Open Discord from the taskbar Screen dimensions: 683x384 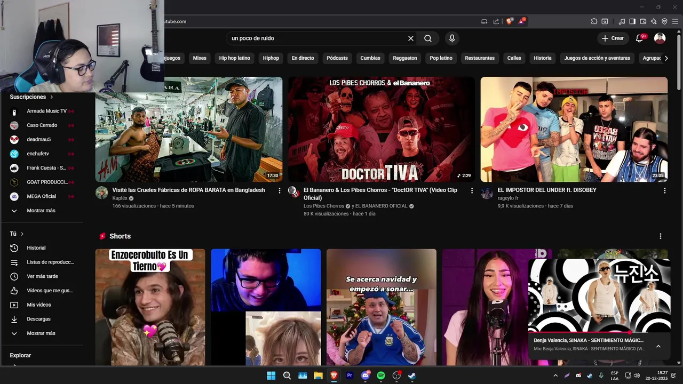point(366,375)
